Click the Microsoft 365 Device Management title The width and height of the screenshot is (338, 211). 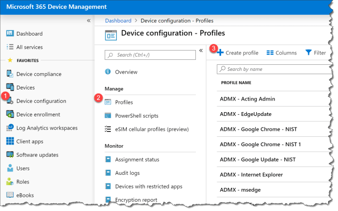click(57, 7)
